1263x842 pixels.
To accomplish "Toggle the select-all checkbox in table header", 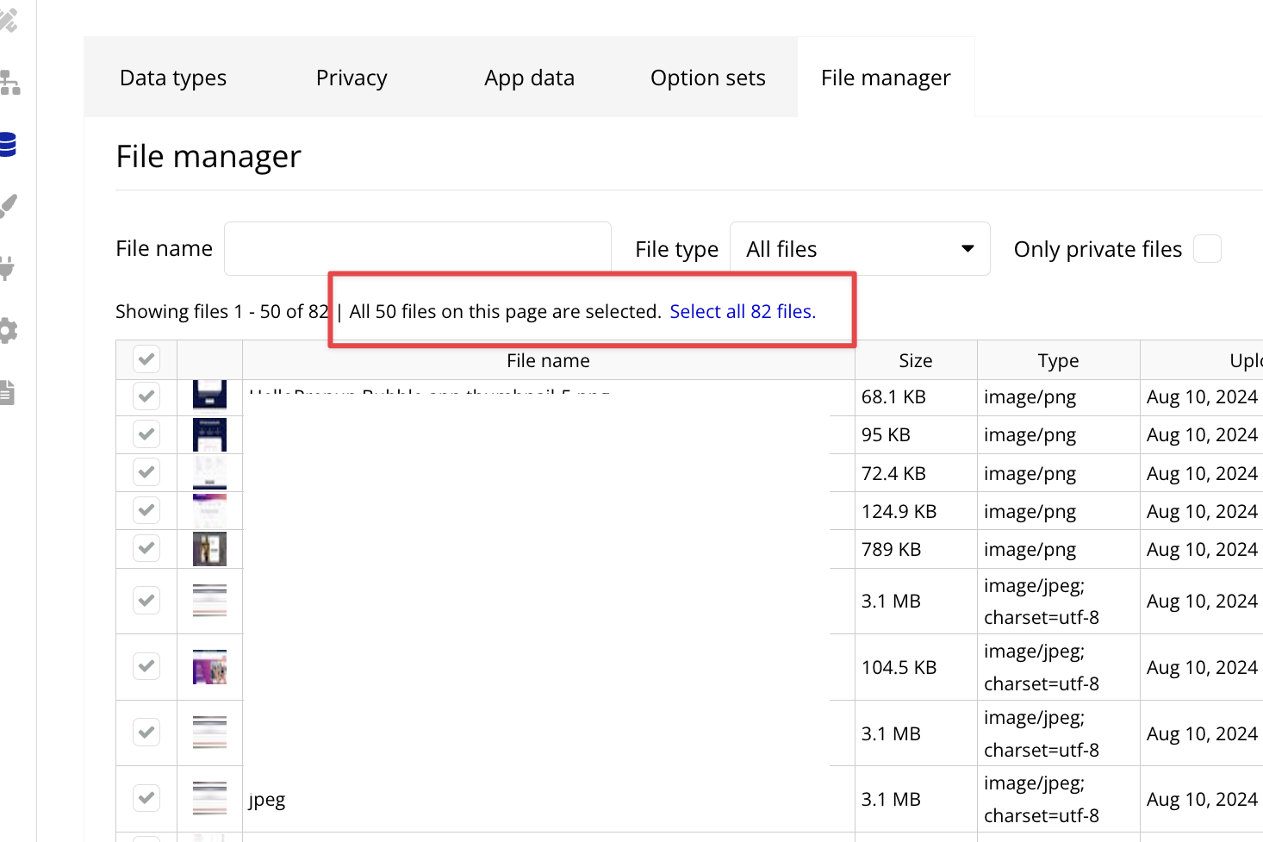I will 146,359.
